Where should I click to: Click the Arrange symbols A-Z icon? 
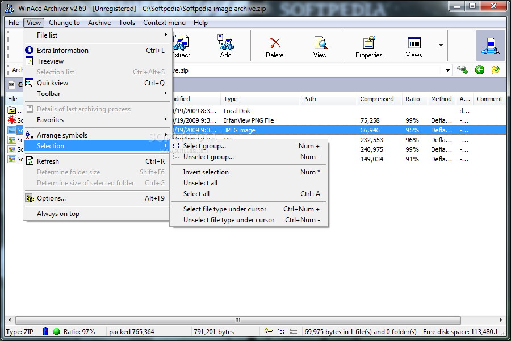pyautogui.click(x=30, y=135)
